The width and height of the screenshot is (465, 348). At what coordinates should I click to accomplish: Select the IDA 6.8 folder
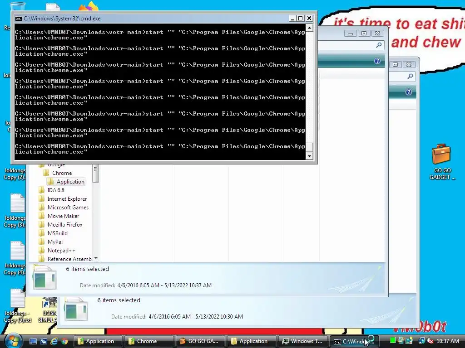56,190
